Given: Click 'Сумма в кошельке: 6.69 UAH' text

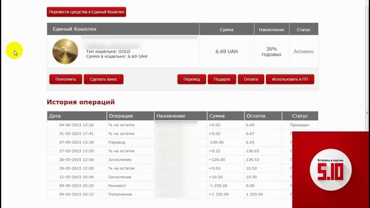Looking at the screenshot, I should click(x=117, y=57).
